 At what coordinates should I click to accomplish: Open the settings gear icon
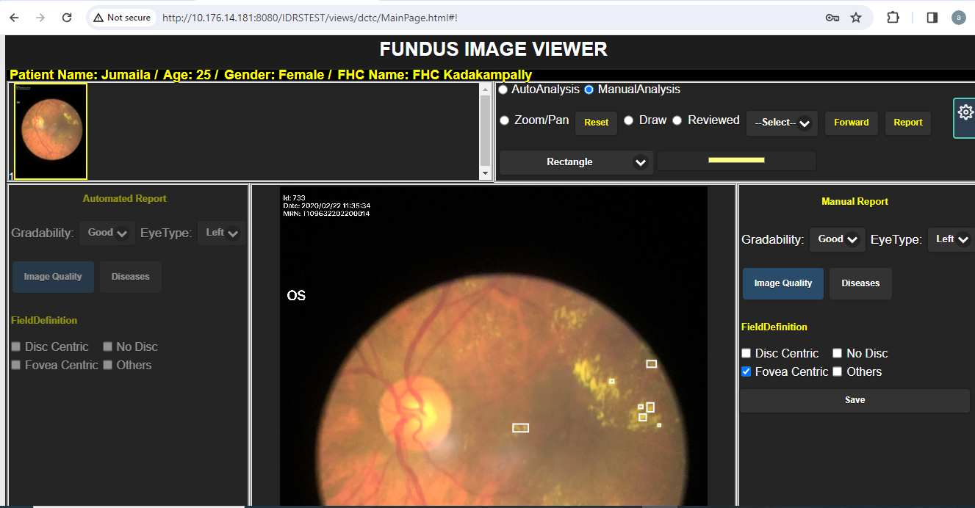coord(965,112)
